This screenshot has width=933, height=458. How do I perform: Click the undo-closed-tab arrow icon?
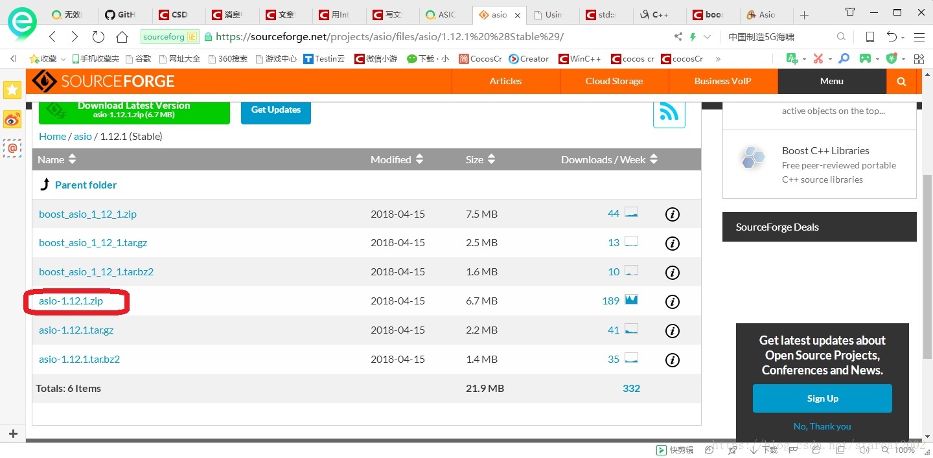(892, 37)
